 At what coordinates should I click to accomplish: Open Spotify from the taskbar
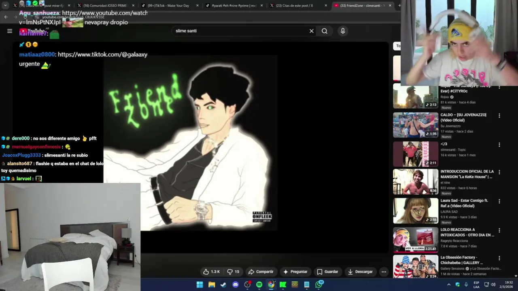[259, 285]
